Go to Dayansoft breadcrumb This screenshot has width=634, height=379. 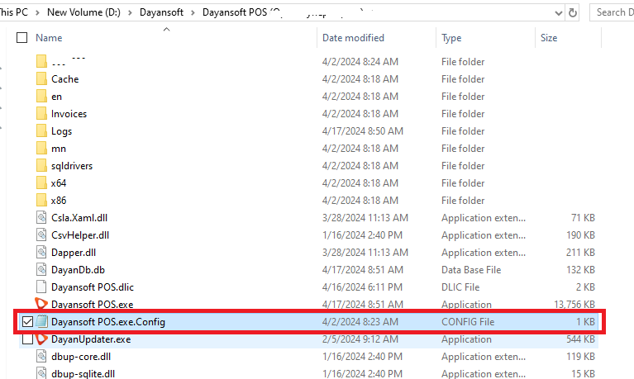coord(161,12)
